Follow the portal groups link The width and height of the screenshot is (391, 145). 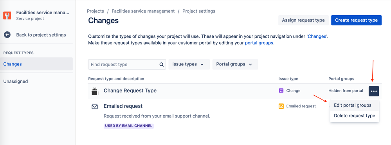pyautogui.click(x=259, y=43)
